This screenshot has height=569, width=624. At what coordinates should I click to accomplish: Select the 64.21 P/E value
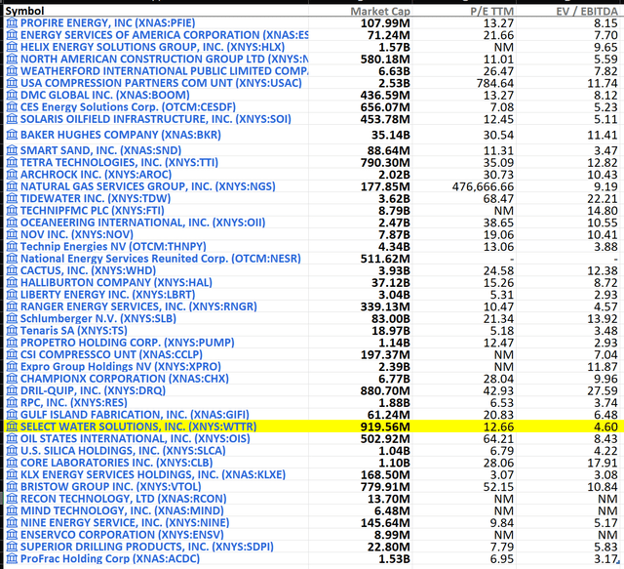(498, 438)
